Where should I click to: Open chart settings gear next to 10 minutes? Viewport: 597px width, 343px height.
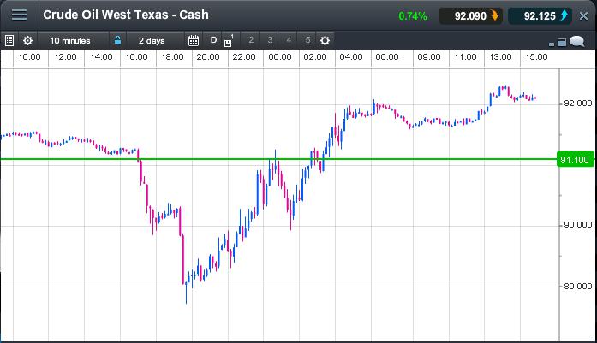[27, 40]
